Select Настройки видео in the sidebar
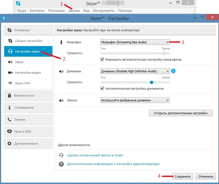 pyautogui.click(x=28, y=73)
